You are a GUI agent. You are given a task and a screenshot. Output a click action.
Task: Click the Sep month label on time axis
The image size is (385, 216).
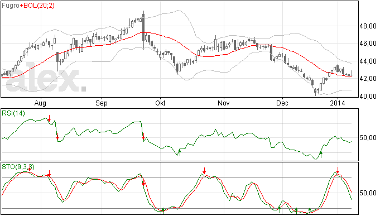point(102,103)
